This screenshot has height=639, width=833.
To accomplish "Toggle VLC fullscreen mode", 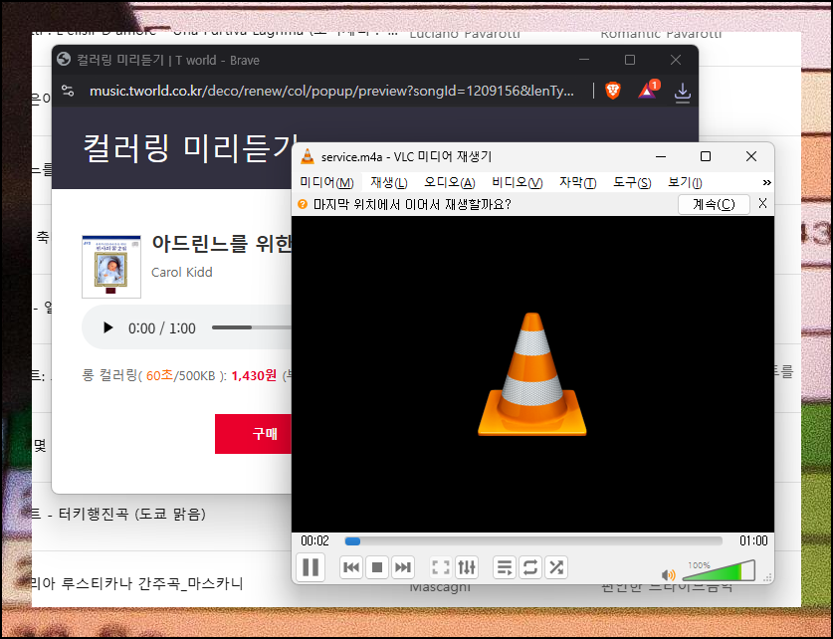I will pyautogui.click(x=441, y=567).
